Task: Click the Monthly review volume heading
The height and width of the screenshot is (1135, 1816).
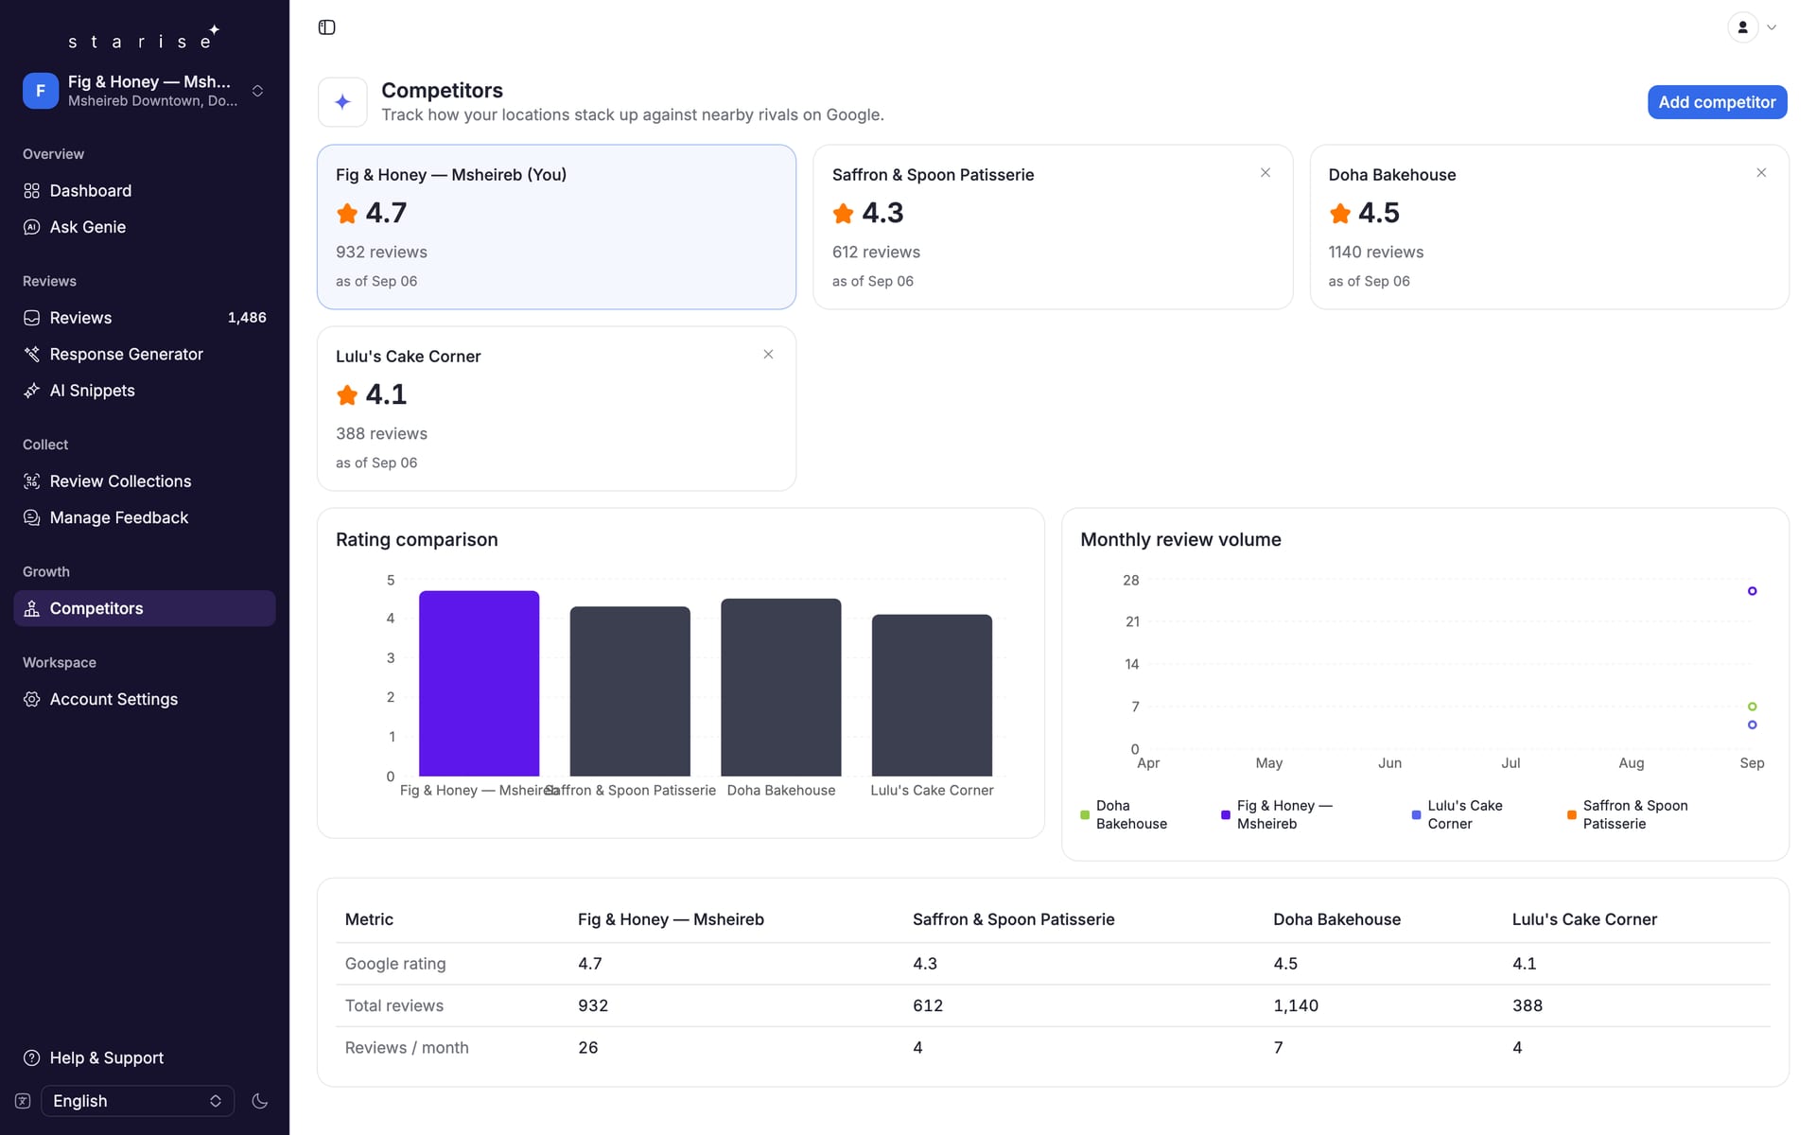Action: tap(1180, 540)
